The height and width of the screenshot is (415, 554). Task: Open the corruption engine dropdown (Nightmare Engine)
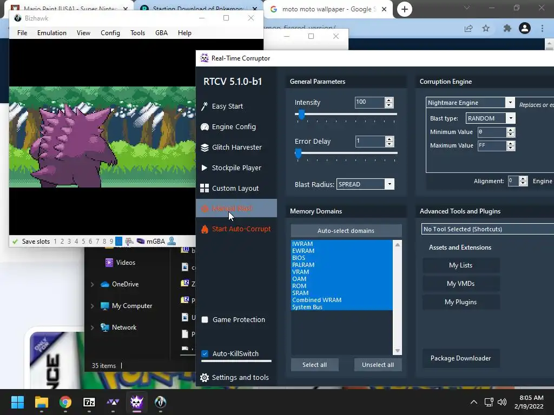pyautogui.click(x=510, y=103)
